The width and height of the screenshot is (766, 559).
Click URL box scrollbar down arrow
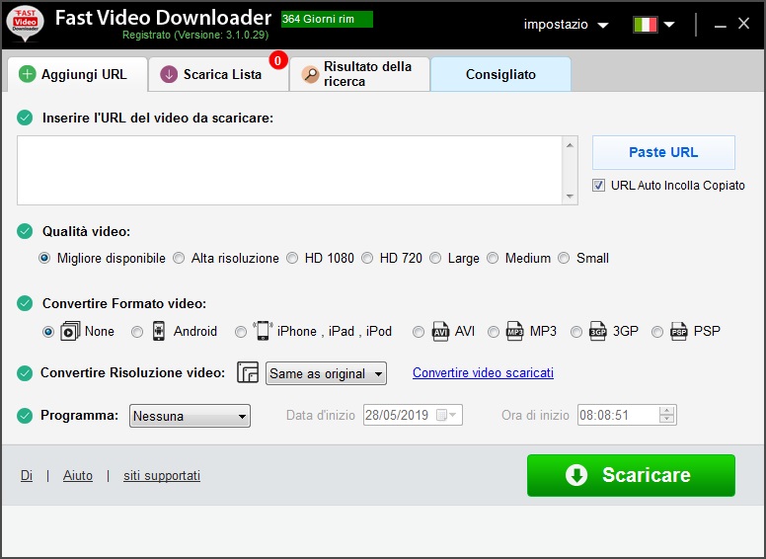pos(570,196)
